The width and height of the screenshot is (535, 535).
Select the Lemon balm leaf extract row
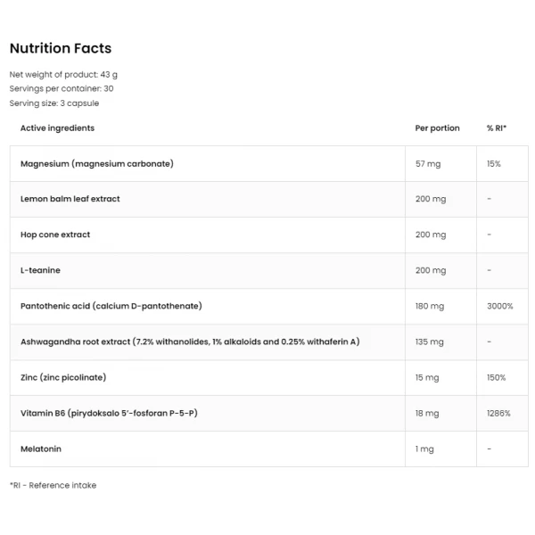[269, 199]
